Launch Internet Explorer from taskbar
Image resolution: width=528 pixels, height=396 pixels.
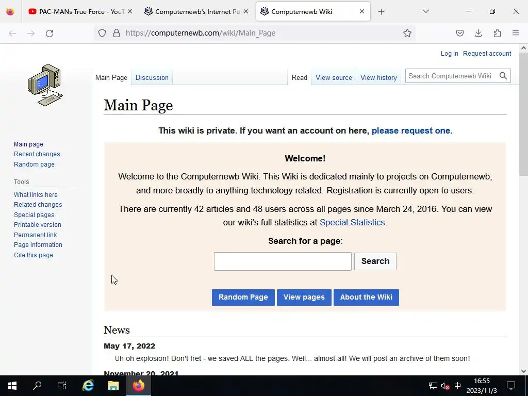coord(88,386)
